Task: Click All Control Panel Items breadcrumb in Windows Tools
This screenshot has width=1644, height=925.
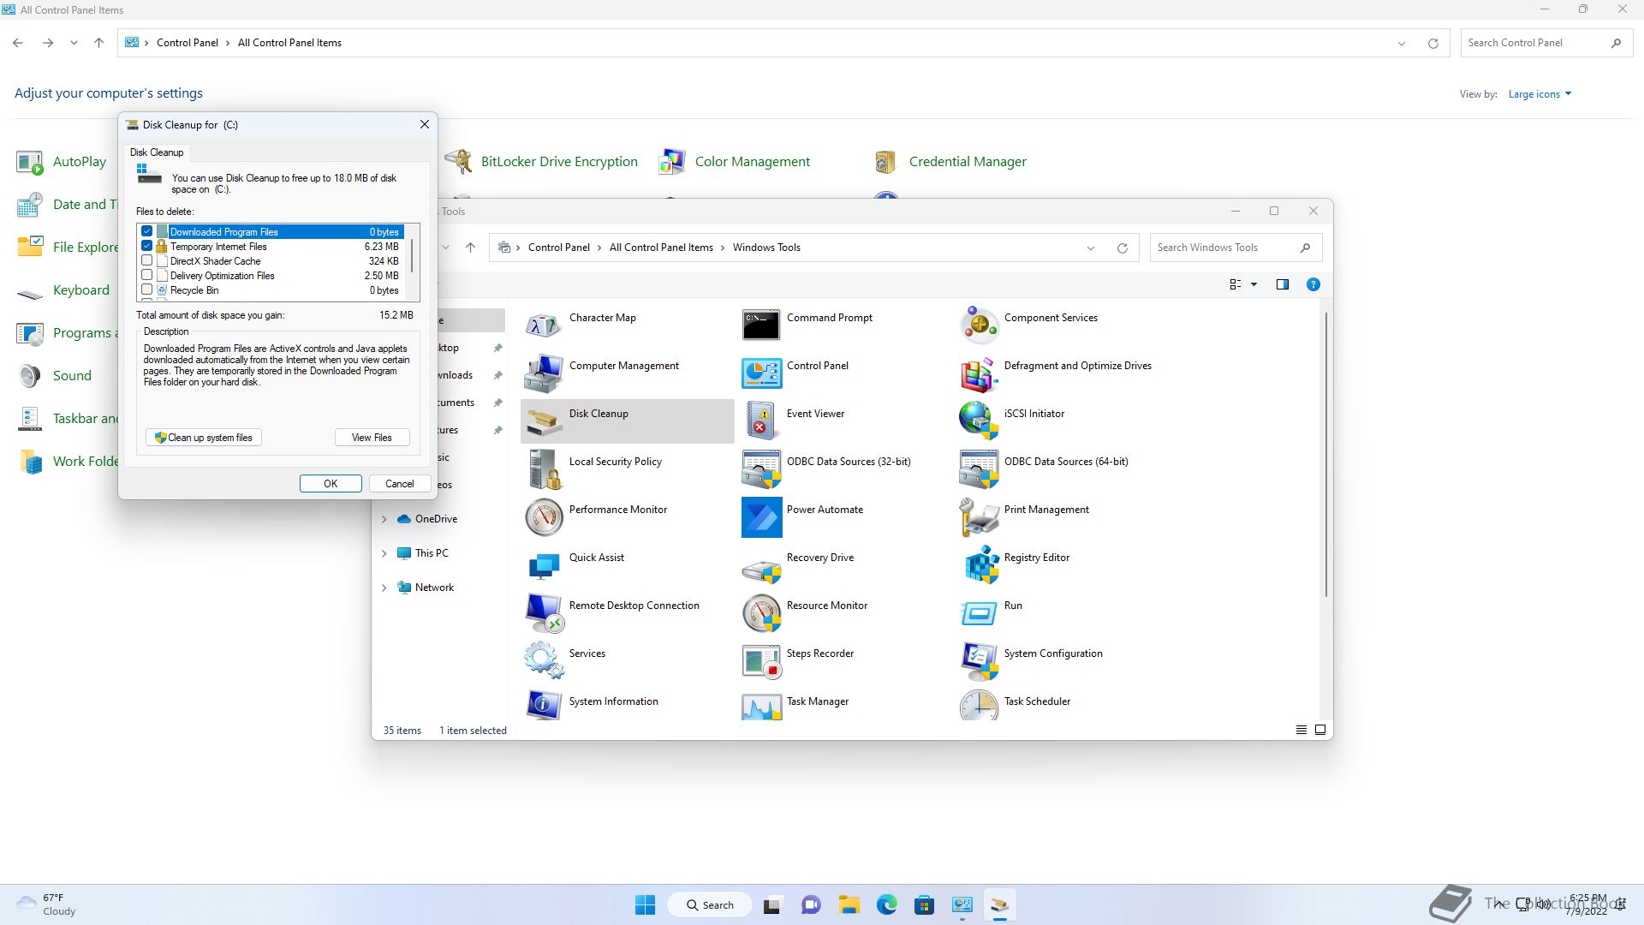Action: 661,248
